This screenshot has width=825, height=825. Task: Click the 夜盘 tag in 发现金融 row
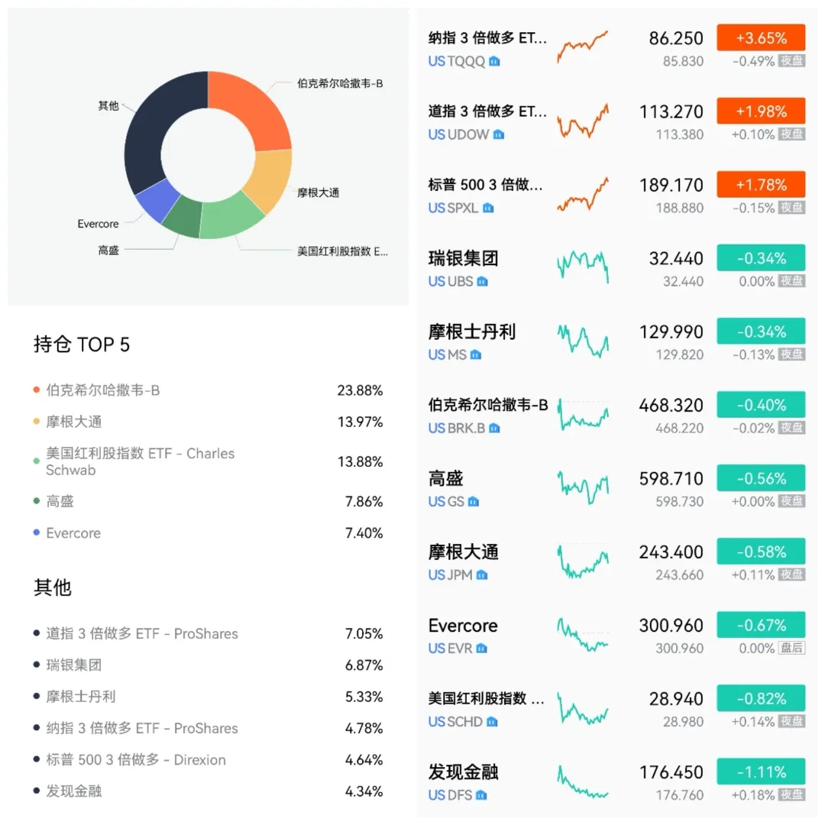tap(791, 795)
